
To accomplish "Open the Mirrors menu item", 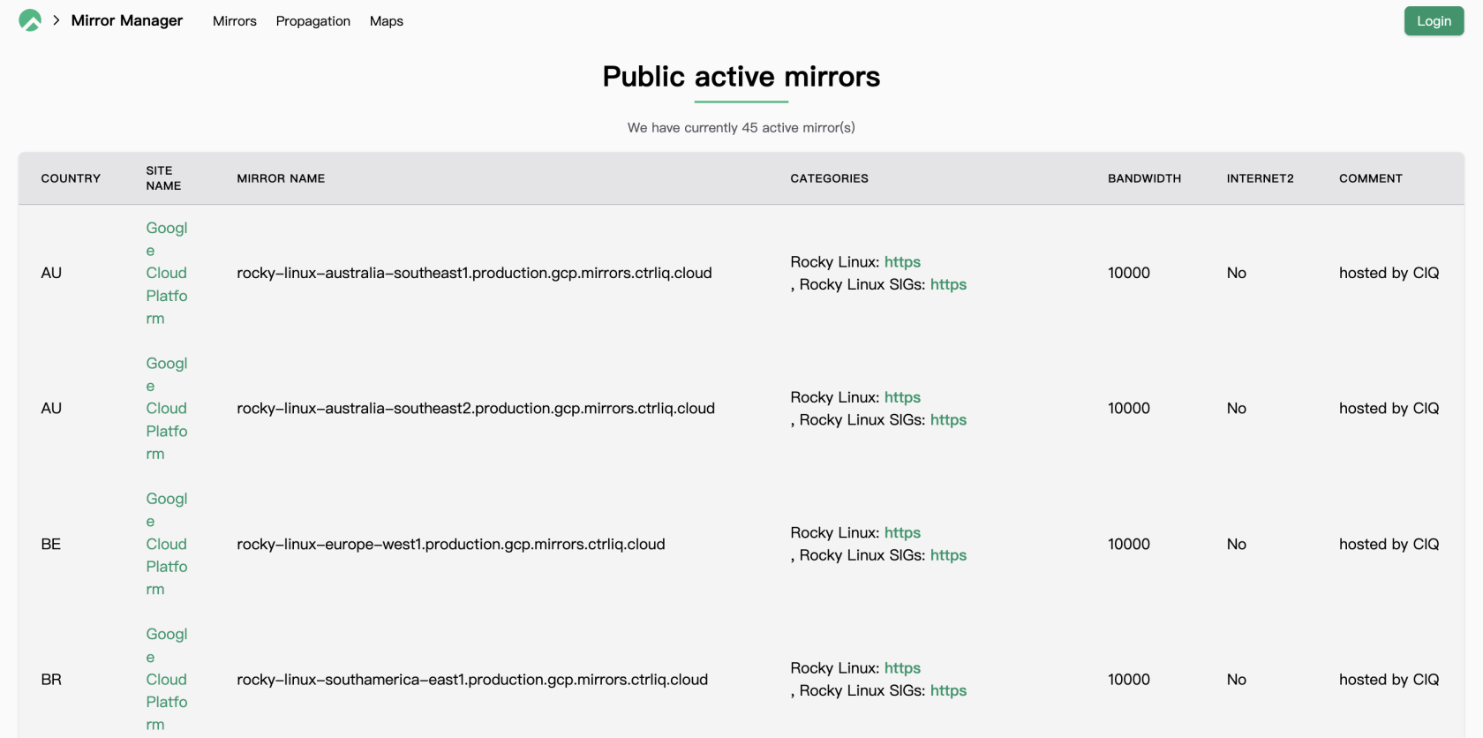I will click(x=235, y=21).
